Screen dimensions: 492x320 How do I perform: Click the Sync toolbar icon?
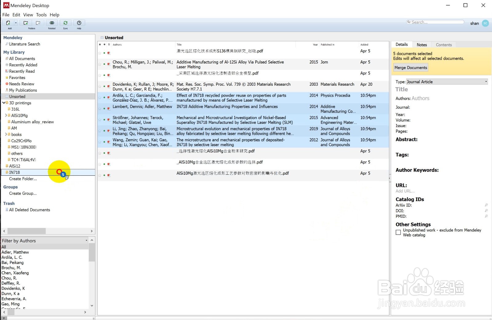(x=66, y=23)
